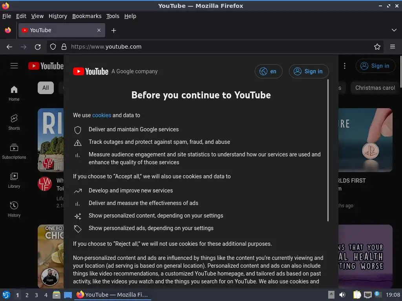Open the network tray icon
The width and height of the screenshot is (402, 301).
coord(367,295)
